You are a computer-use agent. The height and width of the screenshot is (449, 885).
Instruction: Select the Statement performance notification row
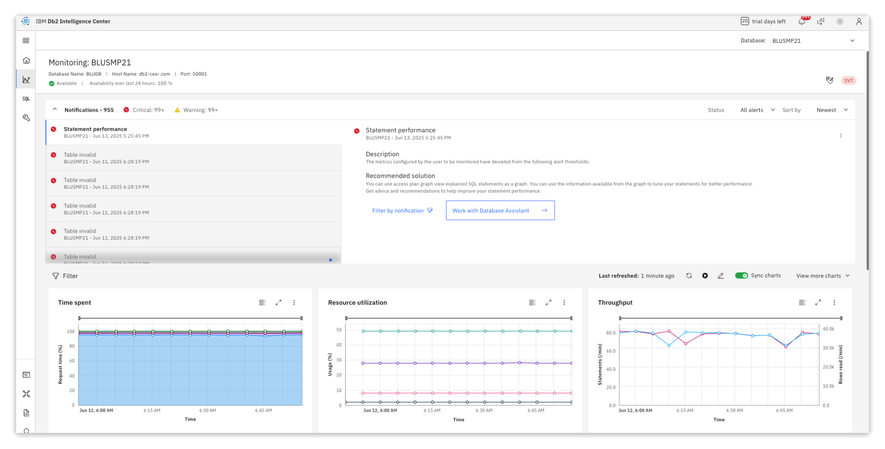point(194,132)
